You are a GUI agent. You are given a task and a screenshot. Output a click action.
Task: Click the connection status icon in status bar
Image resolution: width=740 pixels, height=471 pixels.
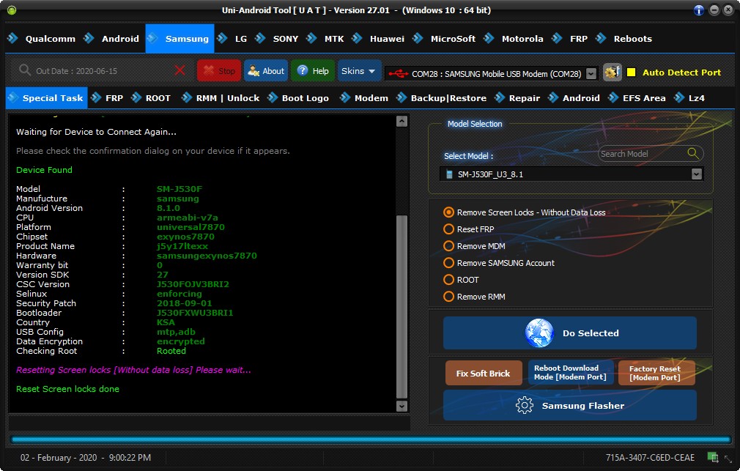[712, 457]
